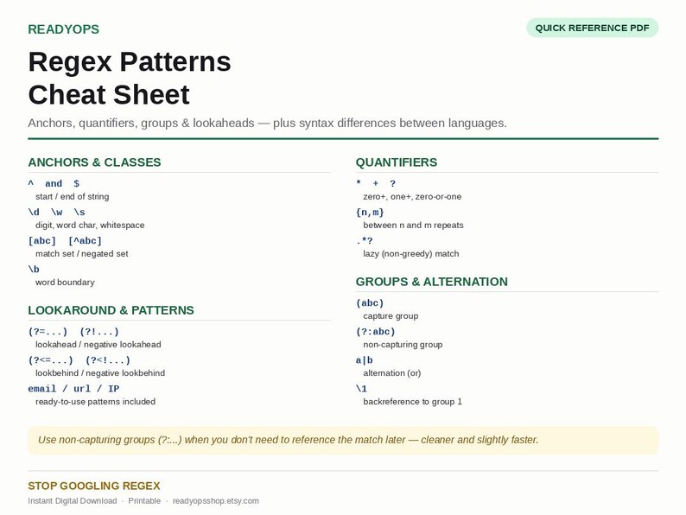Image resolution: width=686 pixels, height=515 pixels.
Task: Click the '\1' backreference pattern
Action: tap(361, 389)
